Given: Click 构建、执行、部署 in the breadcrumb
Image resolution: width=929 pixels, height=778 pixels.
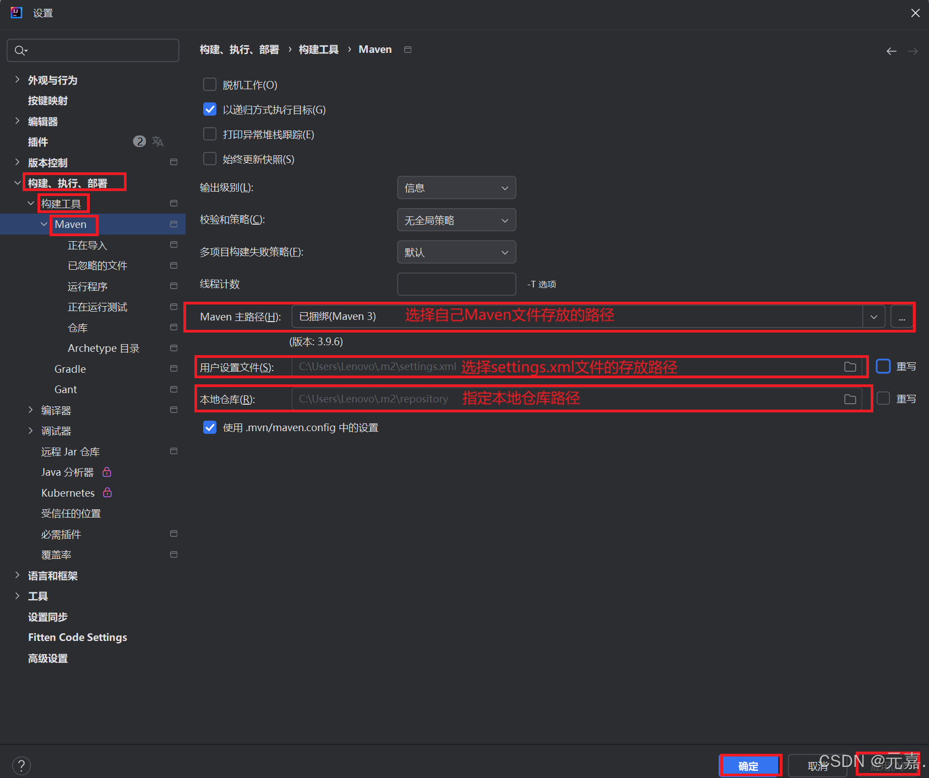Looking at the screenshot, I should (x=240, y=50).
